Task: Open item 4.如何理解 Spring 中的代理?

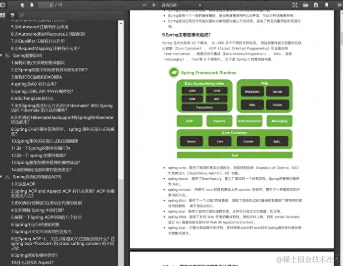Action: (38, 210)
